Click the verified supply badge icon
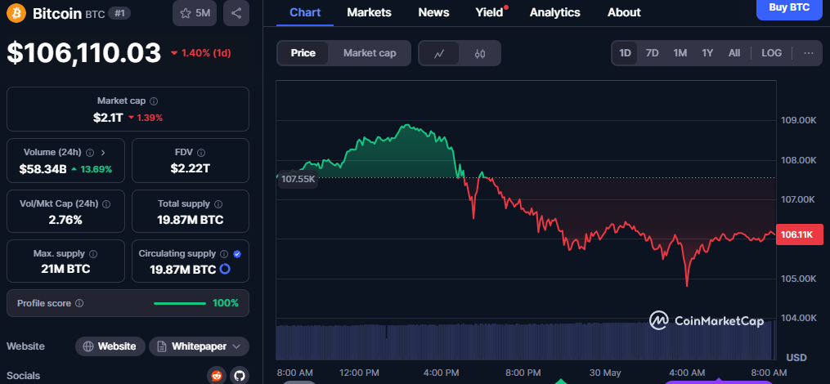This screenshot has height=384, width=830. click(237, 254)
